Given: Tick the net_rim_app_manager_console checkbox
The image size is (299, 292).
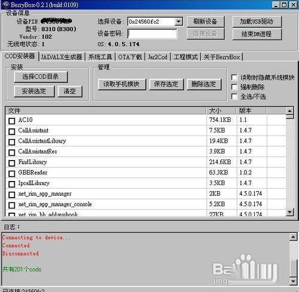Looking at the screenshot, I should pos(12,205).
